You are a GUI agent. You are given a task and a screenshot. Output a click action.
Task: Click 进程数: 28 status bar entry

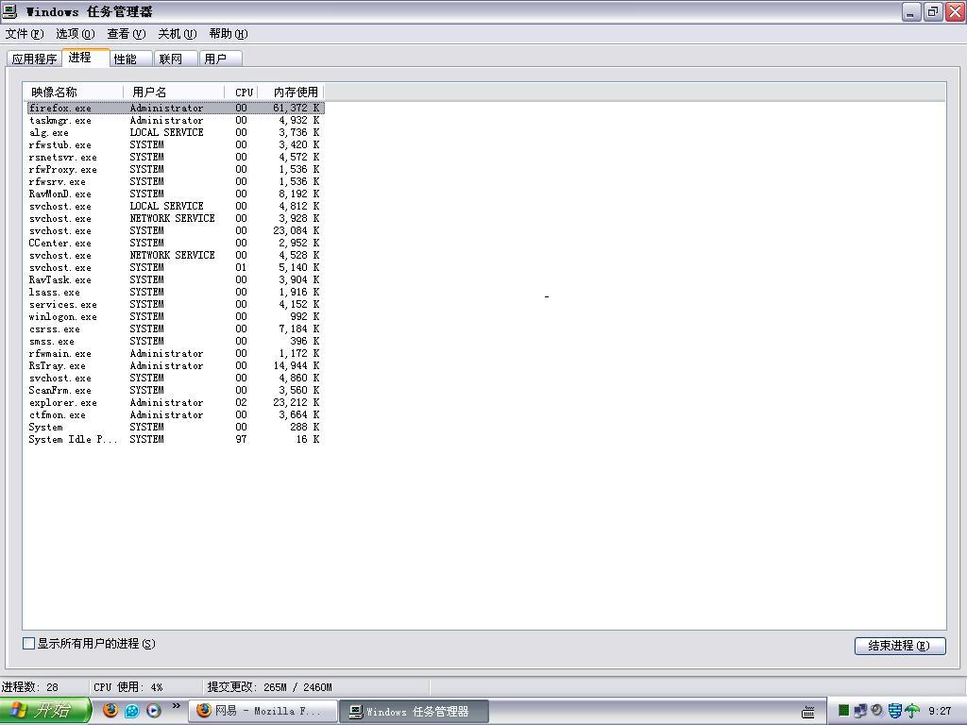(30, 687)
